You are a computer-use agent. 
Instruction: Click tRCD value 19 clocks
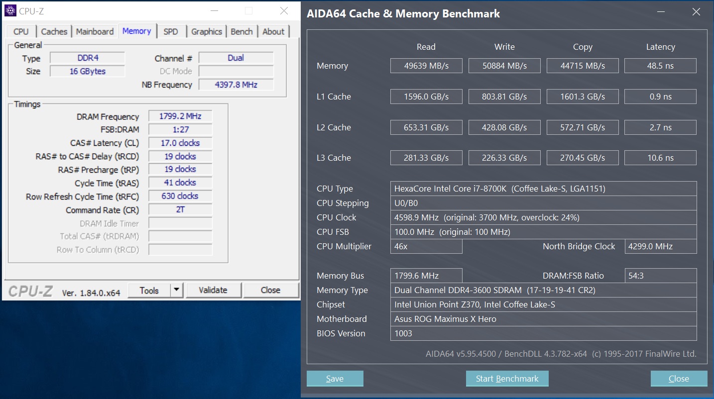(180, 156)
